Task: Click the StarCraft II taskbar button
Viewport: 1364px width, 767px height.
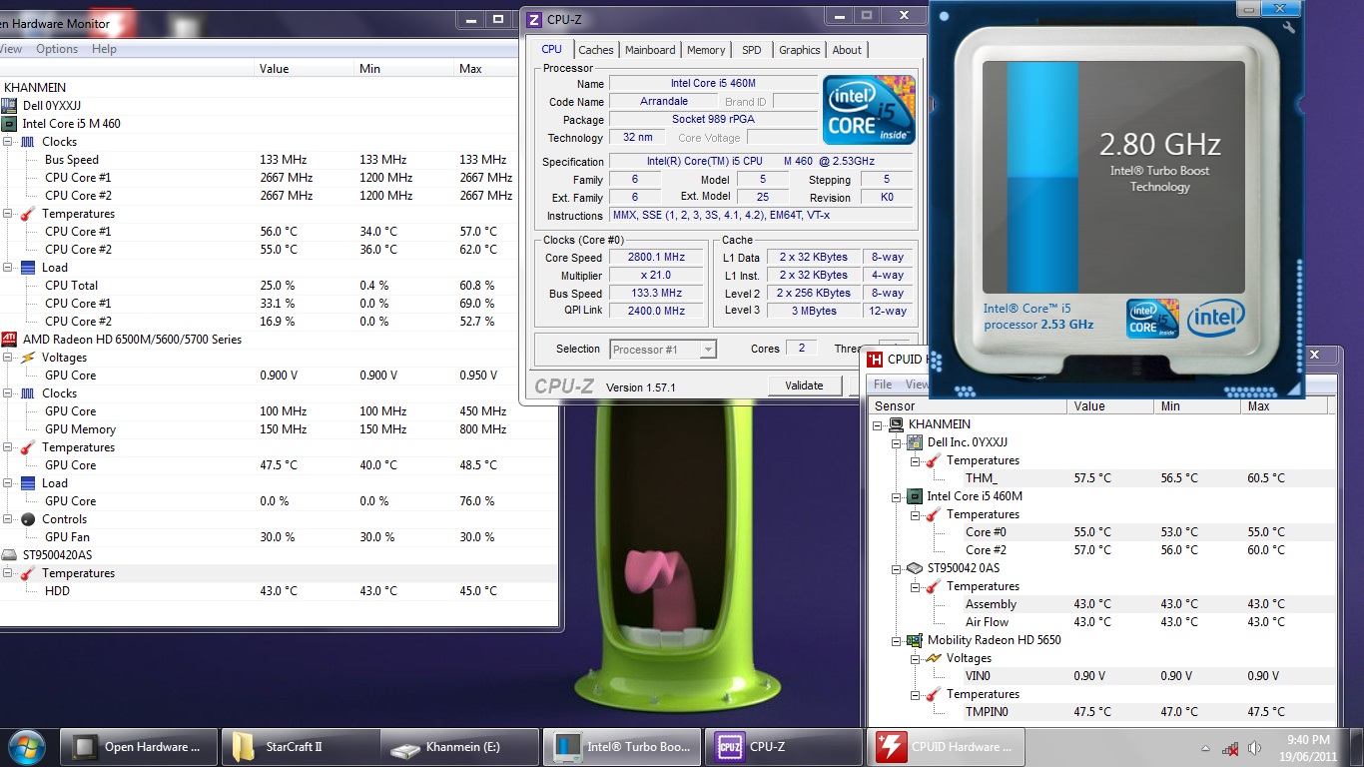Action: click(301, 747)
